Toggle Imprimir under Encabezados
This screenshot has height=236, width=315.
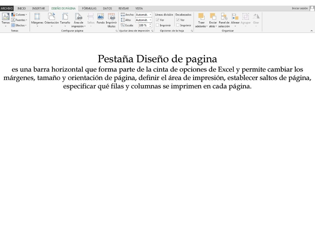click(x=178, y=25)
